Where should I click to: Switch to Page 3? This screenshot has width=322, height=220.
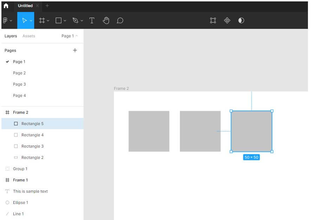point(19,84)
